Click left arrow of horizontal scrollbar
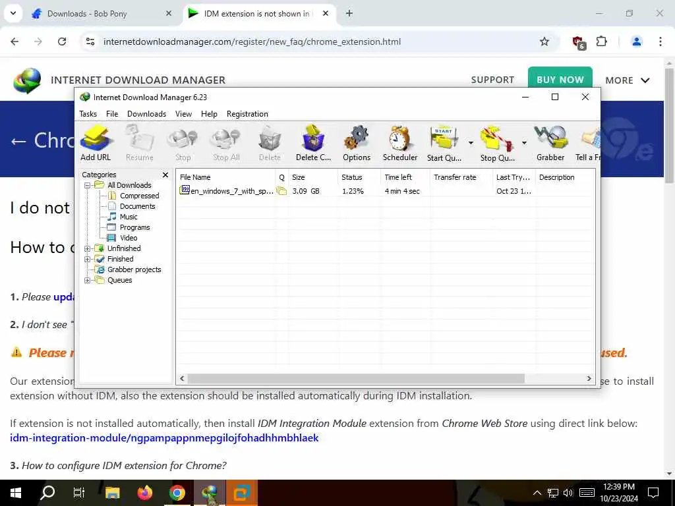This screenshot has width=675, height=506. (182, 379)
